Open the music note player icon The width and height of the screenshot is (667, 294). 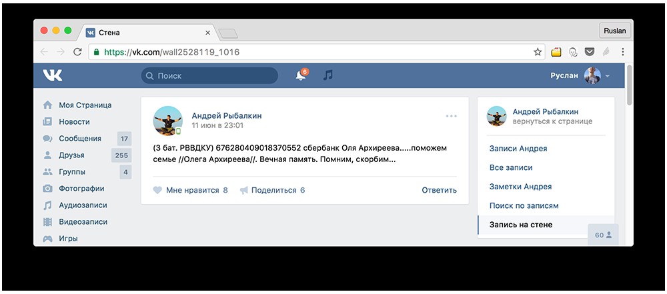click(x=327, y=75)
